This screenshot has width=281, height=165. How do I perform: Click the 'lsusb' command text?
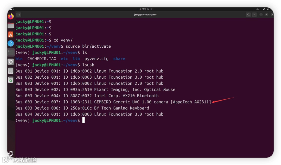coord(88,65)
